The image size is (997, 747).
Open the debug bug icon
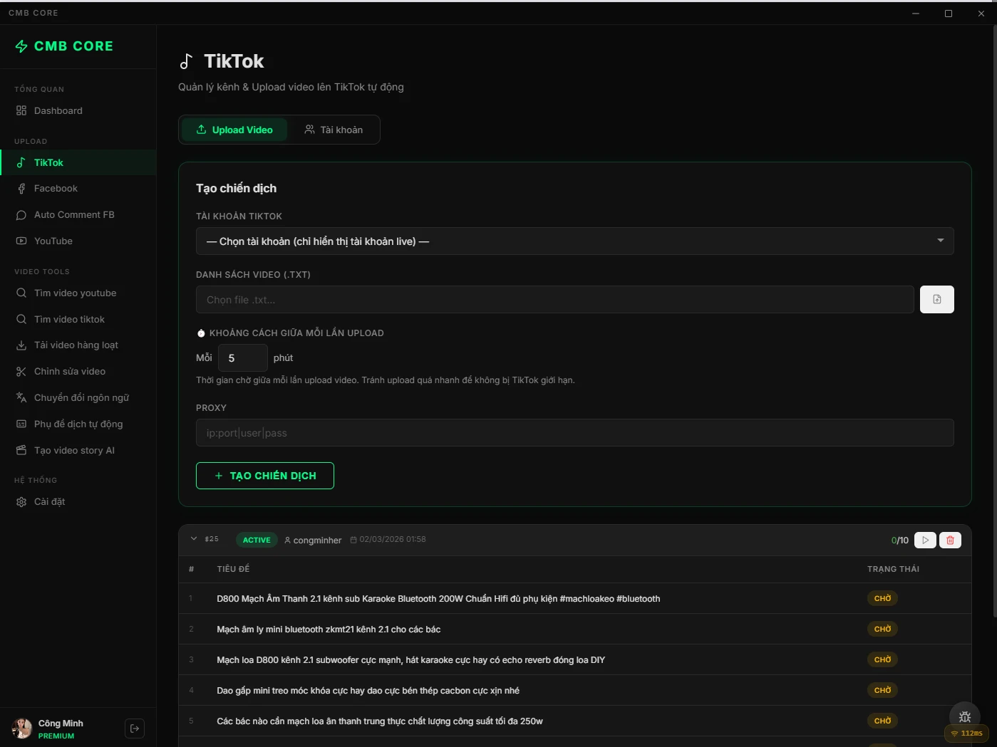click(x=965, y=716)
